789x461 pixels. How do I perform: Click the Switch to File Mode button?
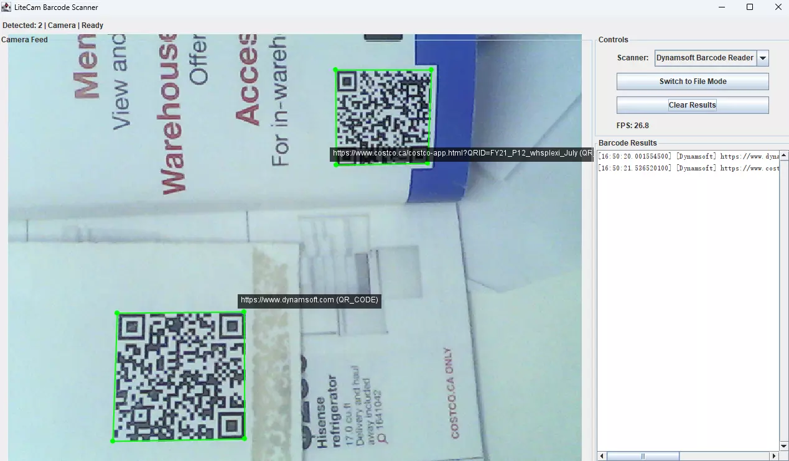(x=692, y=81)
